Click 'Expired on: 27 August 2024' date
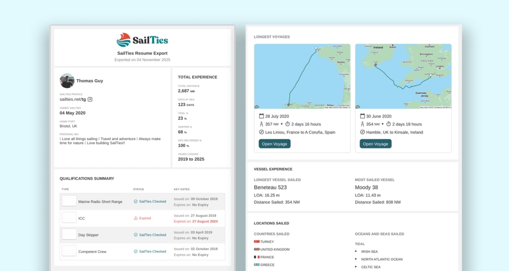Viewport: 509px width, 271px height. pyautogui.click(x=196, y=221)
